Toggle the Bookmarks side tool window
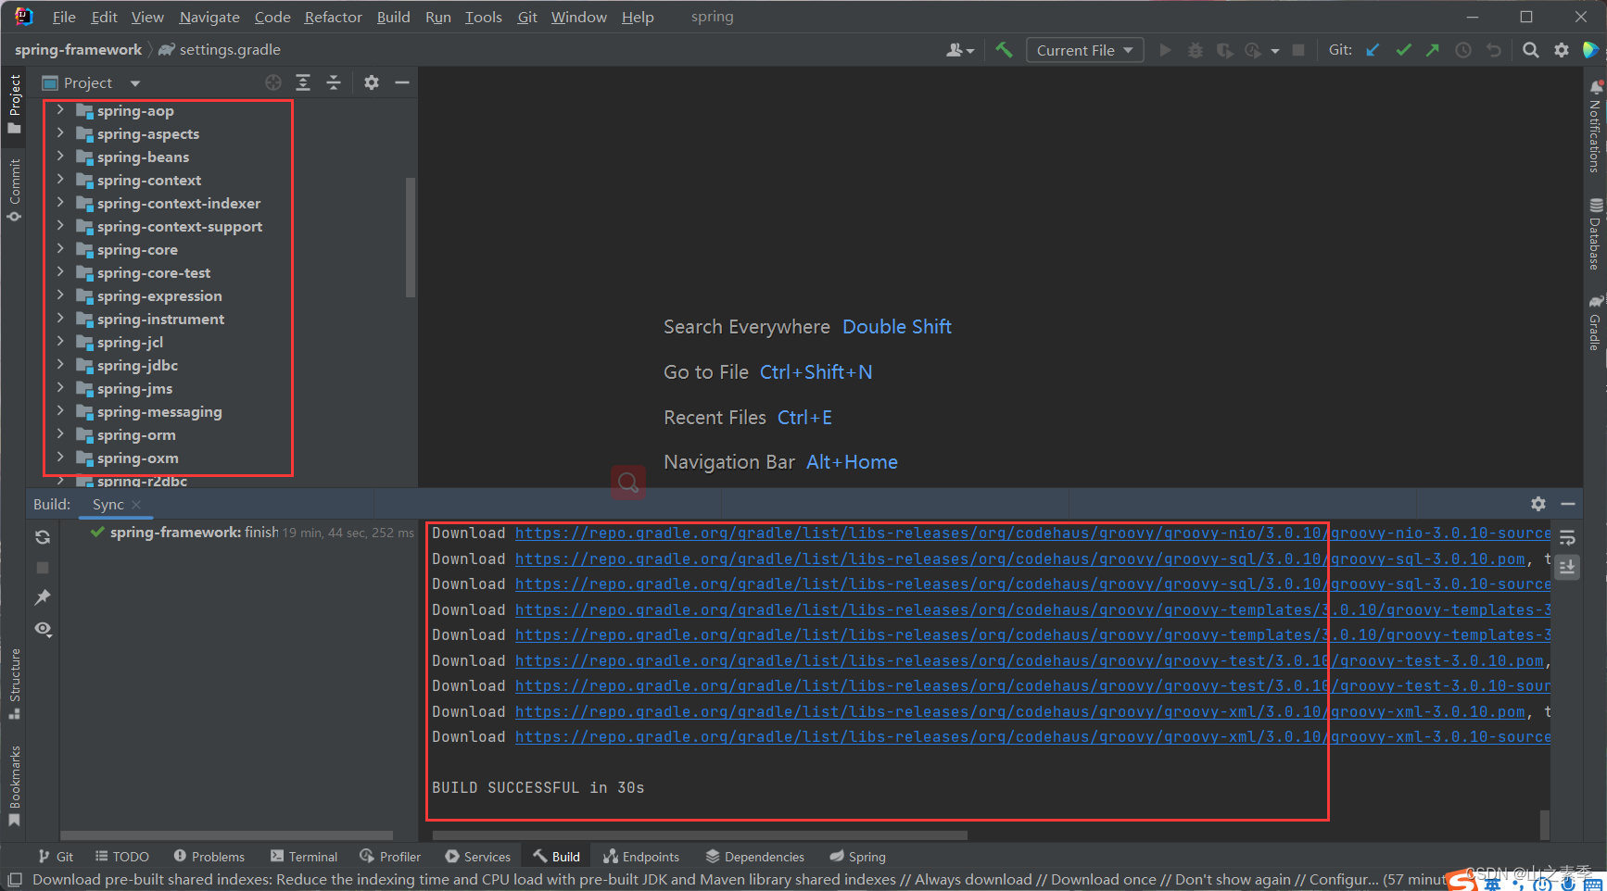The image size is (1607, 891). point(14,785)
